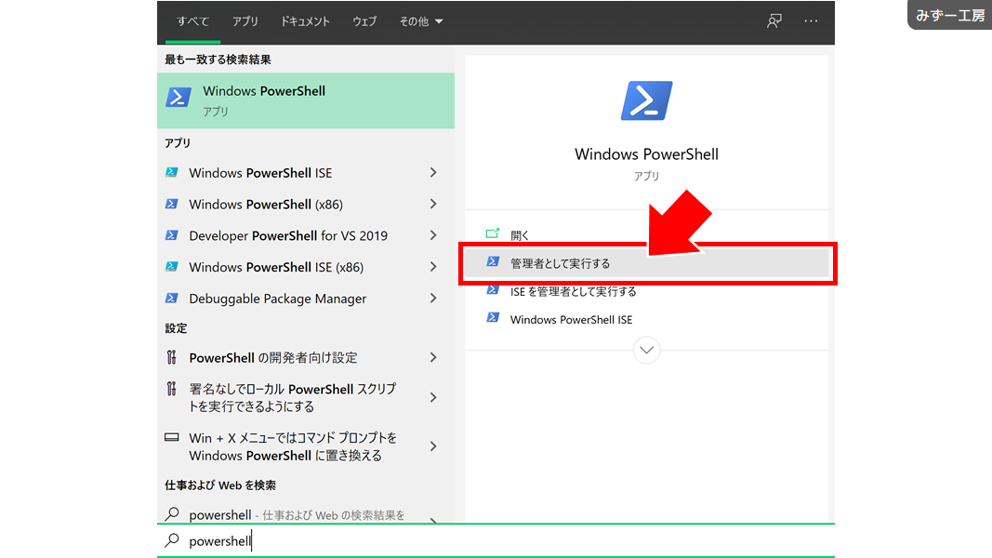Screen dimensions: 992x558
Task: Expand more actions with the down chevron circle
Action: (x=646, y=350)
